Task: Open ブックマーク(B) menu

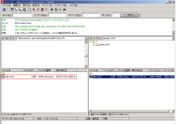Action: click(x=61, y=5)
